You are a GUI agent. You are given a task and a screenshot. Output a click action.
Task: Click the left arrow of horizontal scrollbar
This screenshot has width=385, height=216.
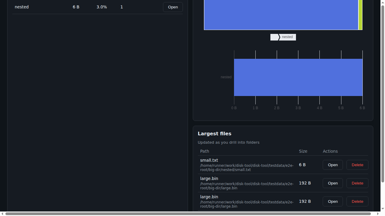(x=2, y=214)
